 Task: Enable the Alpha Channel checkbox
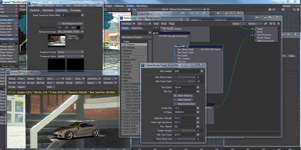point(183,100)
